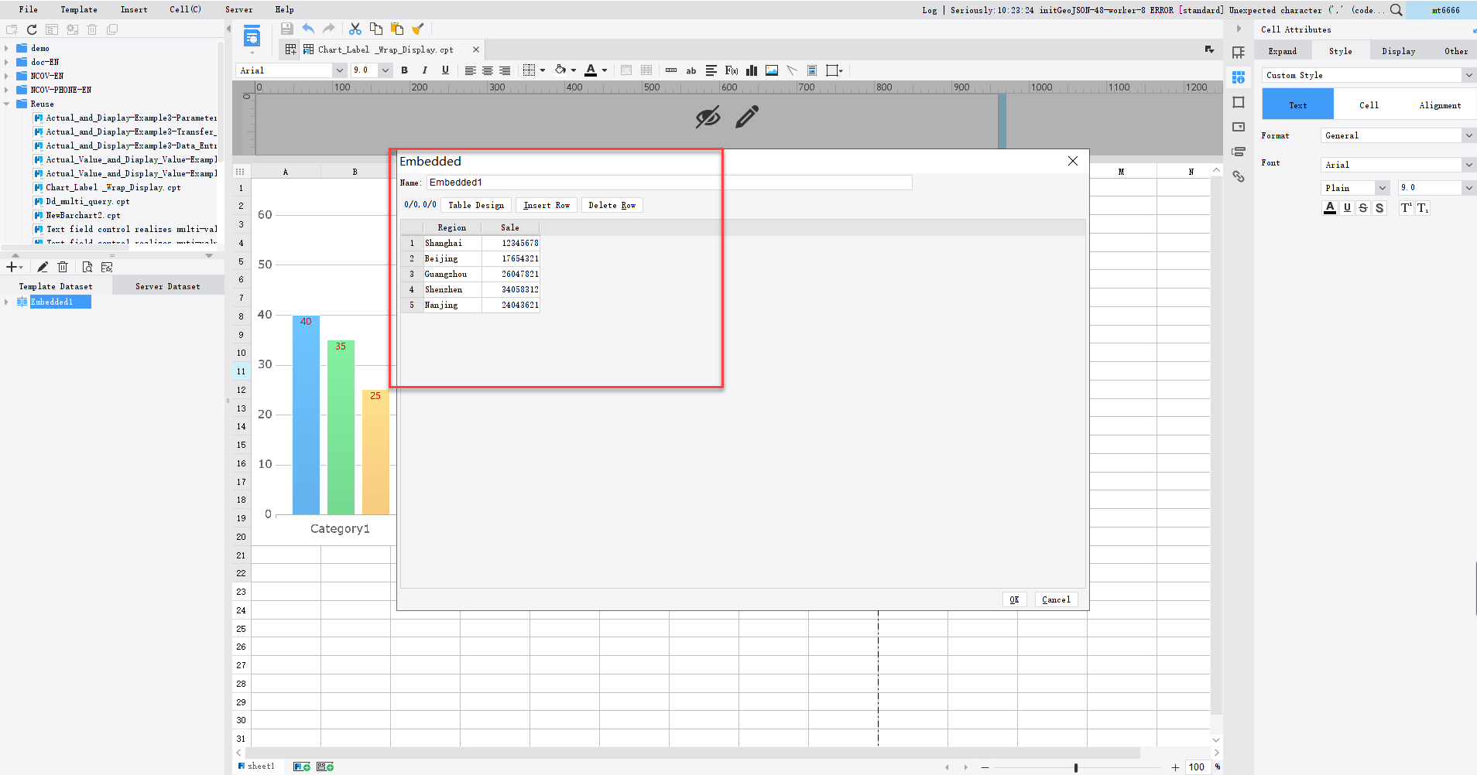The width and height of the screenshot is (1477, 775).
Task: Switch to the Display tab
Action: pos(1398,51)
